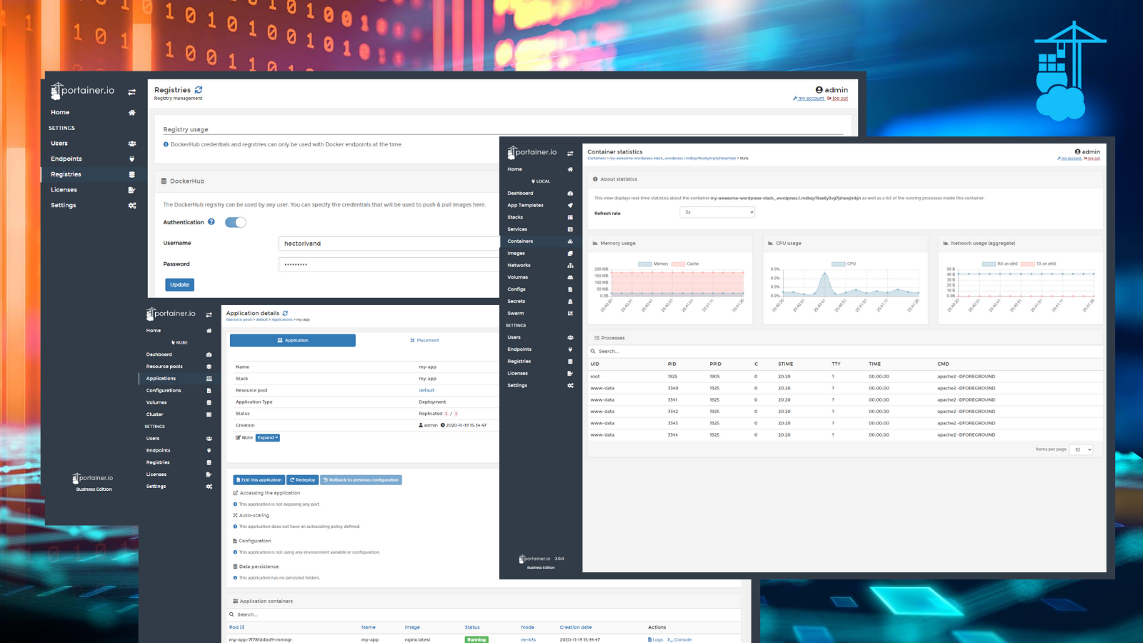Toggle Cache legend swatch in Memory usage chart
This screenshot has width=1143, height=643.
click(x=678, y=264)
